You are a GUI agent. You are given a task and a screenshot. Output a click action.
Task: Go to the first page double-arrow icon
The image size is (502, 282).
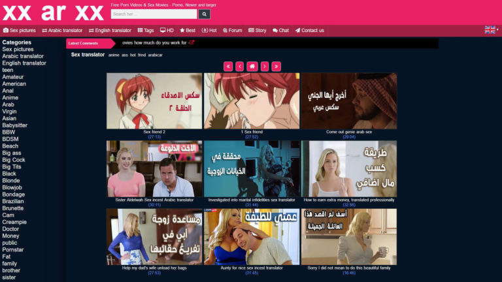pos(228,66)
